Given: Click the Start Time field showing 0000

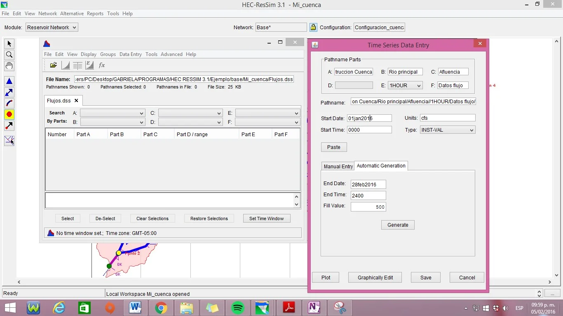Looking at the screenshot, I should pos(369,129).
